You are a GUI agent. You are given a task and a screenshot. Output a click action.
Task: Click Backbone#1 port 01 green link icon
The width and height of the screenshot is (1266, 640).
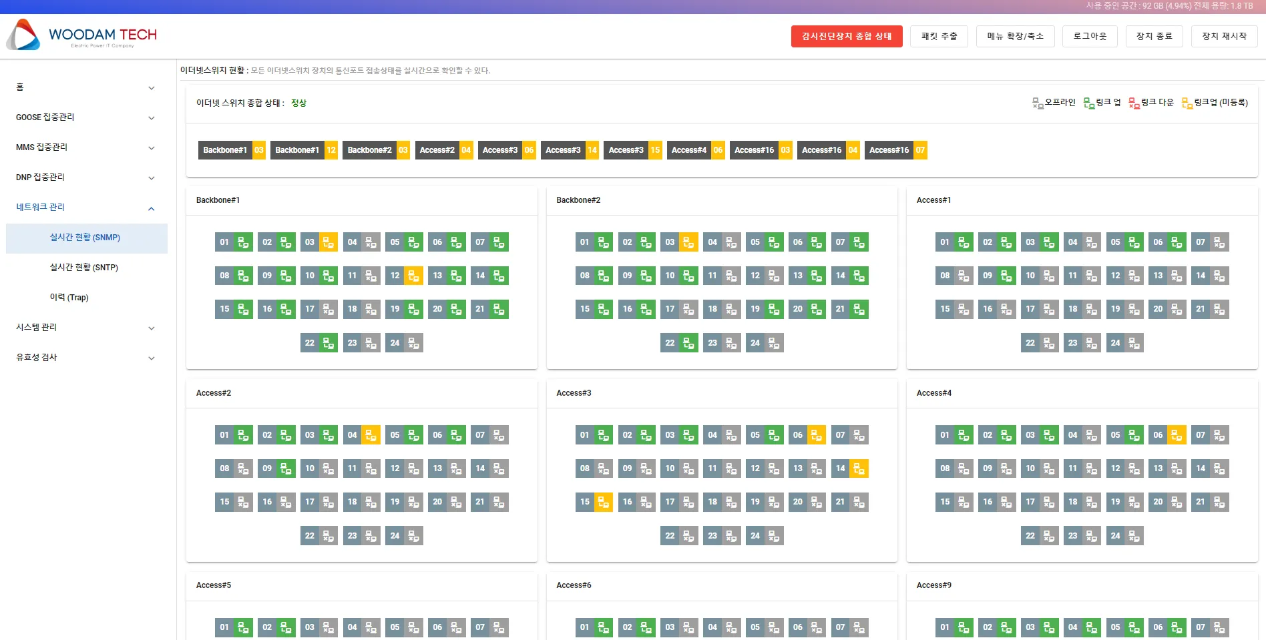click(x=243, y=242)
